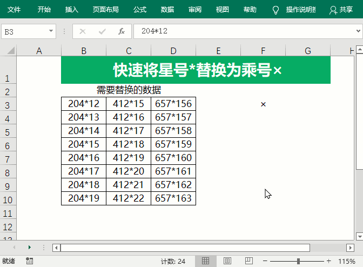
Task: Select column A header
Action: point(39,50)
